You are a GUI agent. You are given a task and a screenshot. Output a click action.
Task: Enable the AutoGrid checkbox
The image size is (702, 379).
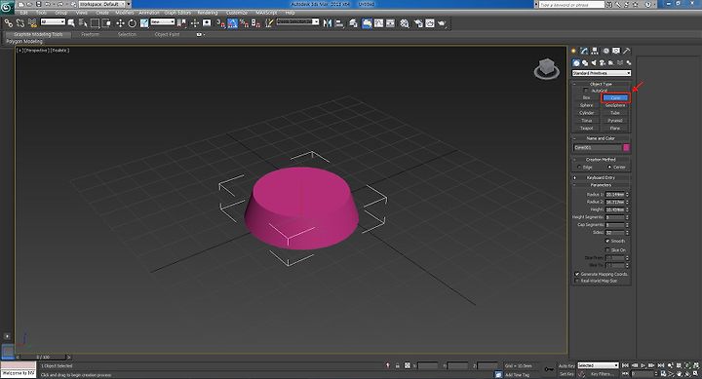[x=586, y=91]
